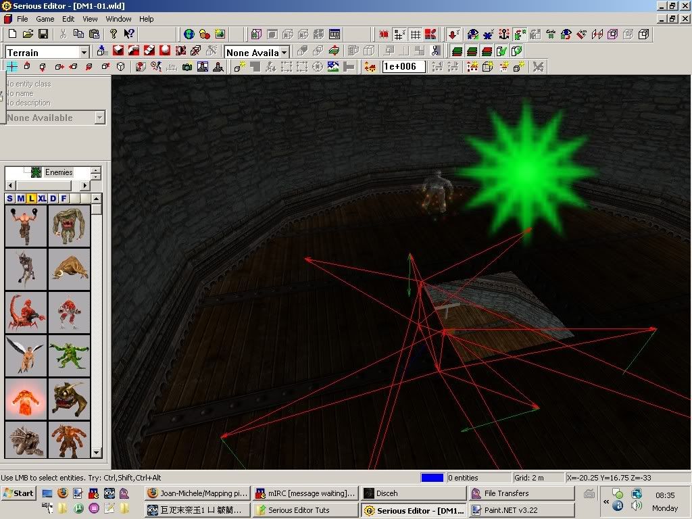
Task: Select the red scorpion enemy thumbnail
Action: coord(26,312)
